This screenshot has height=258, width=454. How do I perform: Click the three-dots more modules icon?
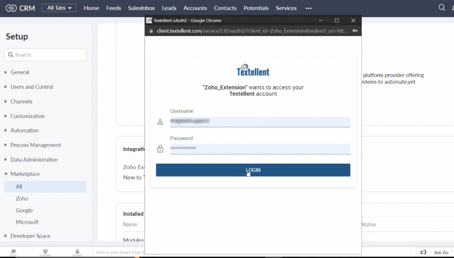tap(309, 8)
